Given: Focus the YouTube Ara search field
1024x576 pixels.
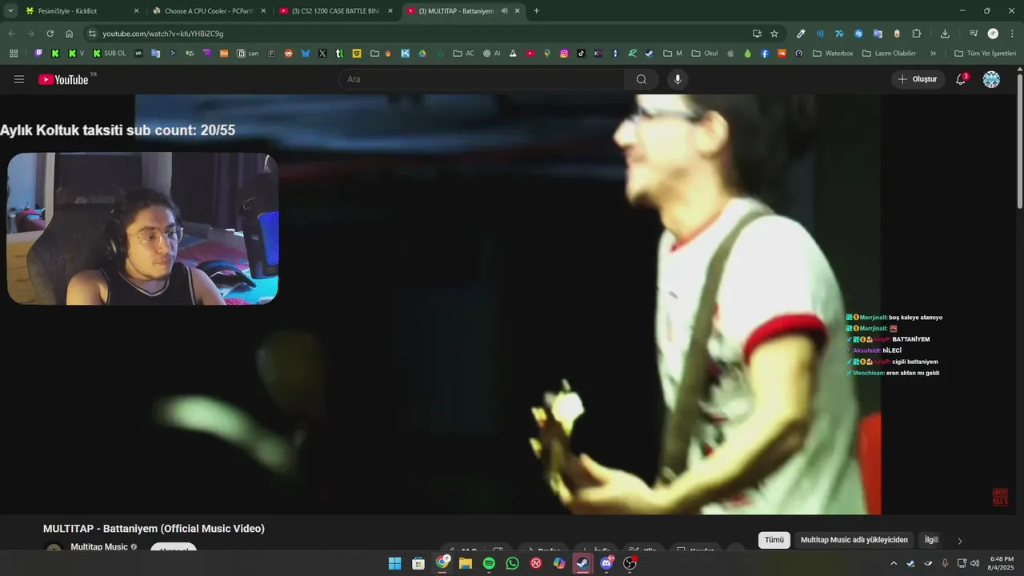Looking at the screenshot, I should (482, 79).
